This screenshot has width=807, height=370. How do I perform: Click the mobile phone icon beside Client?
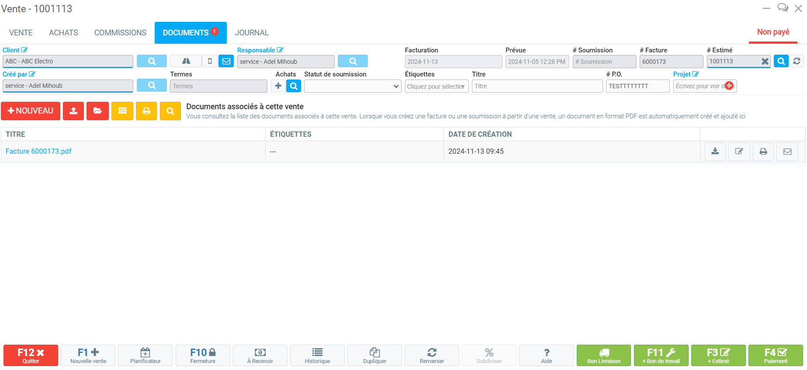pos(210,61)
